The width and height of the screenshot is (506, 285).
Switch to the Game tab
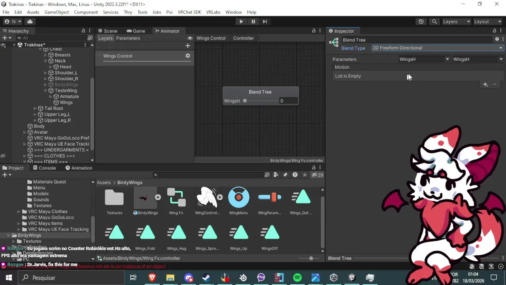click(136, 31)
